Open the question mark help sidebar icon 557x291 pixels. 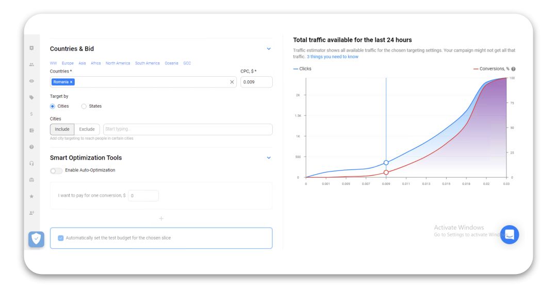click(x=31, y=147)
